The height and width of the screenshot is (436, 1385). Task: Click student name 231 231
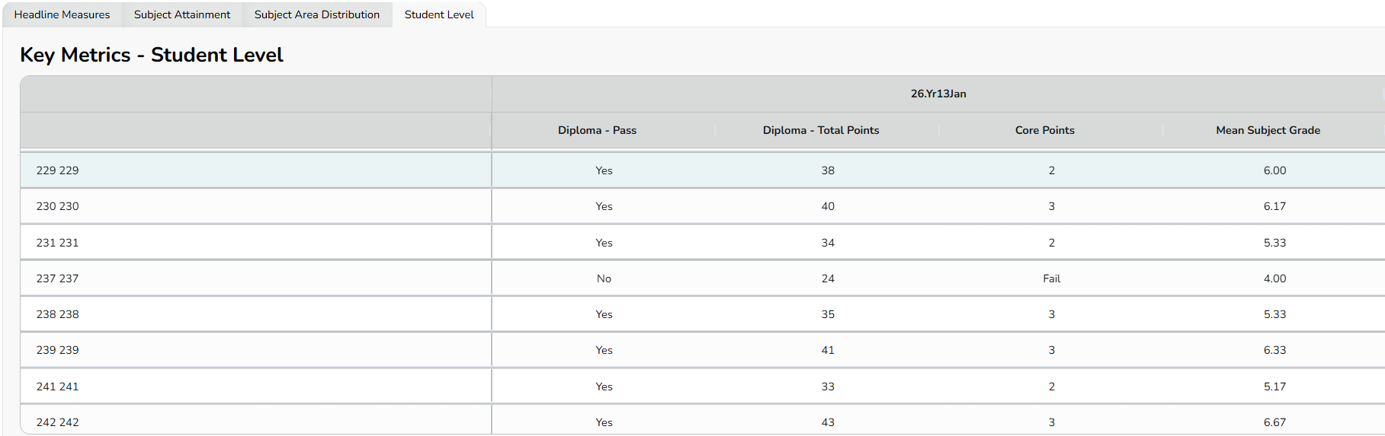(x=58, y=243)
